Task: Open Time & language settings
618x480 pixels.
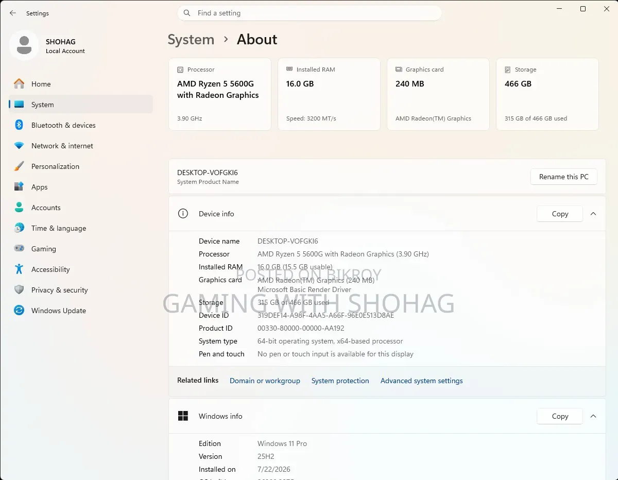Action: tap(81, 228)
